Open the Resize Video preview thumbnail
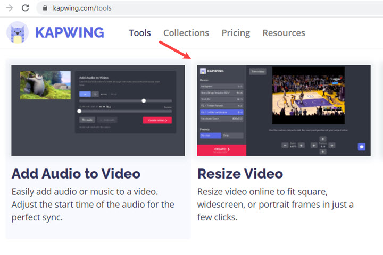383x255 pixels. point(284,110)
